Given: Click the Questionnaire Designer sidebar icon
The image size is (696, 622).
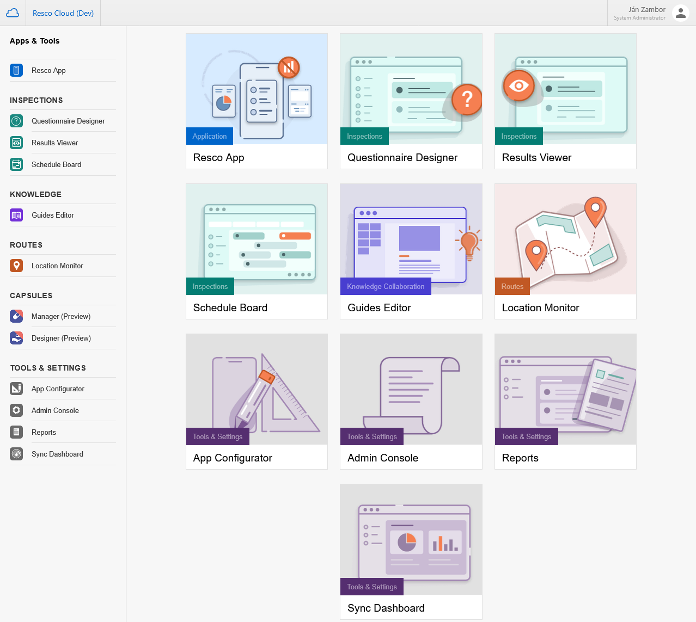Looking at the screenshot, I should (16, 121).
